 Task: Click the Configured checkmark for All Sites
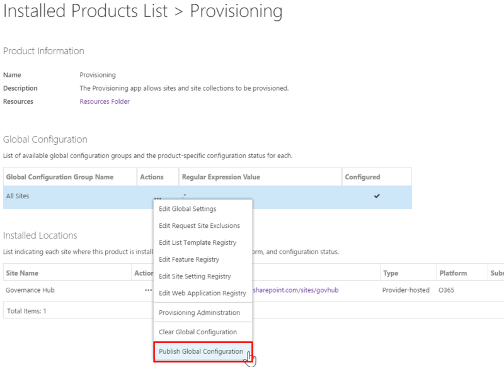point(377,196)
